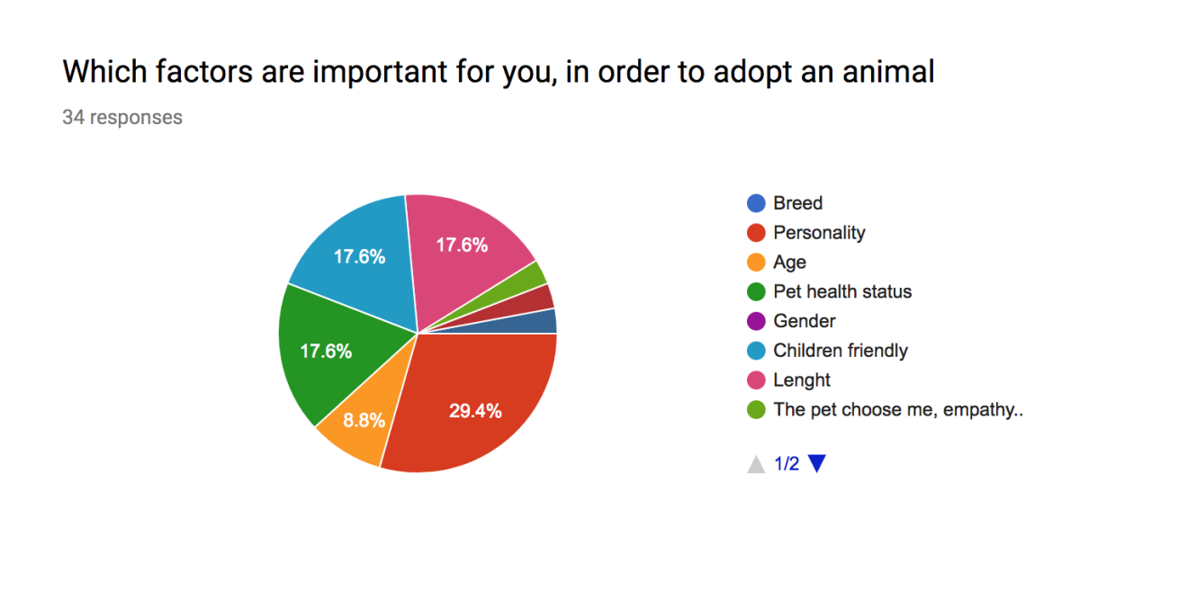The width and height of the screenshot is (1188, 616).
Task: Click the Age orange legend dot
Action: (756, 263)
